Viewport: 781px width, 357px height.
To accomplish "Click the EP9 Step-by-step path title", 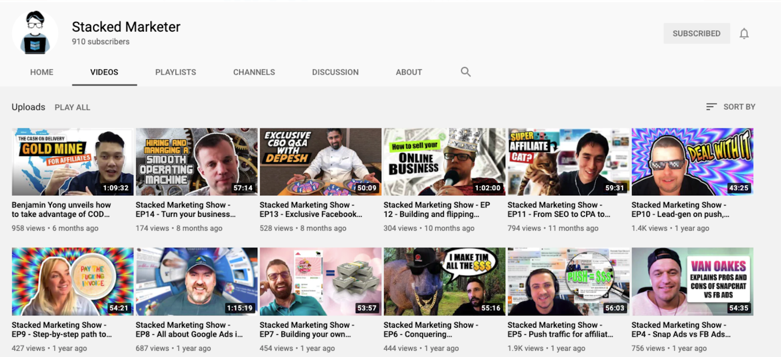I will click(x=62, y=329).
